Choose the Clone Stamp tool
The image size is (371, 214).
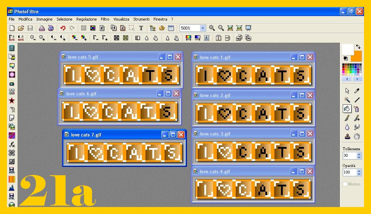347,136
